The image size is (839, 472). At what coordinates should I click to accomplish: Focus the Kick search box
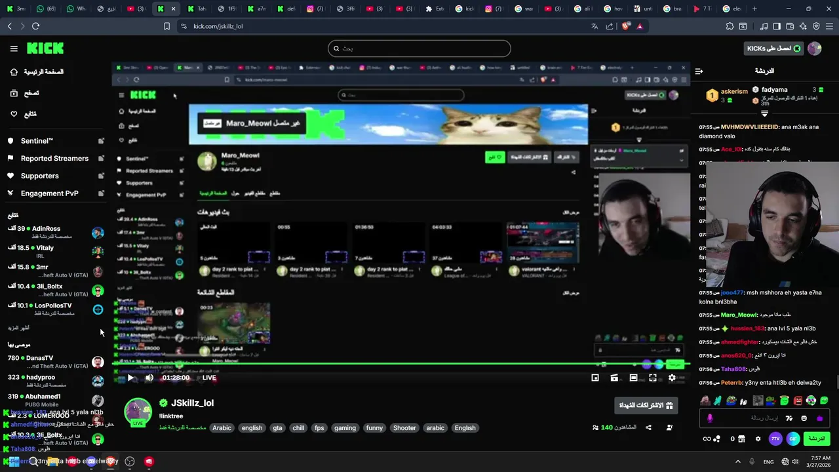coord(419,49)
